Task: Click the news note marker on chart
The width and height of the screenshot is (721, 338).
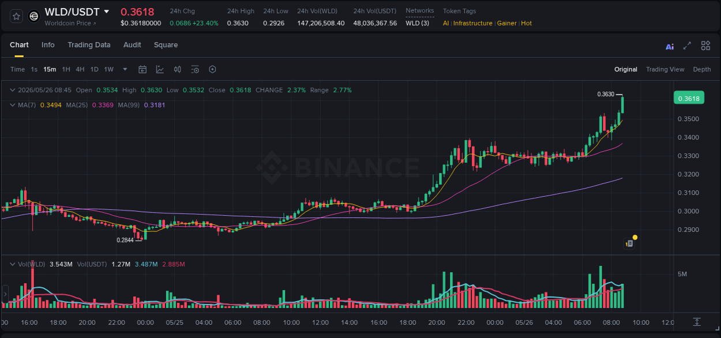Action: 630,243
